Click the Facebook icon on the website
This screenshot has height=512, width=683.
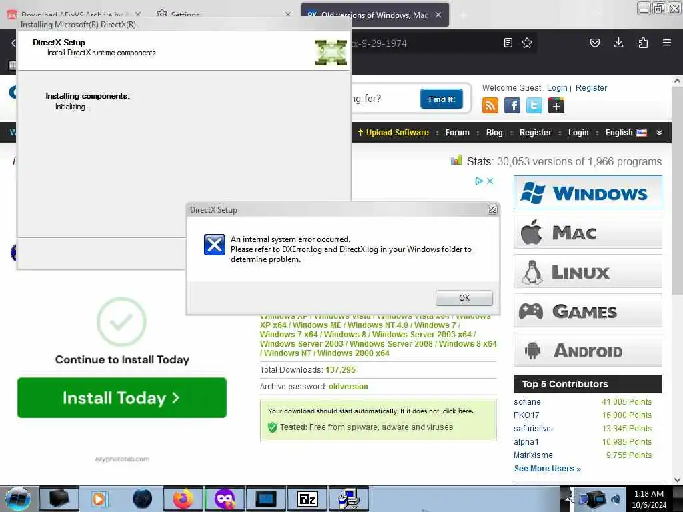512,105
